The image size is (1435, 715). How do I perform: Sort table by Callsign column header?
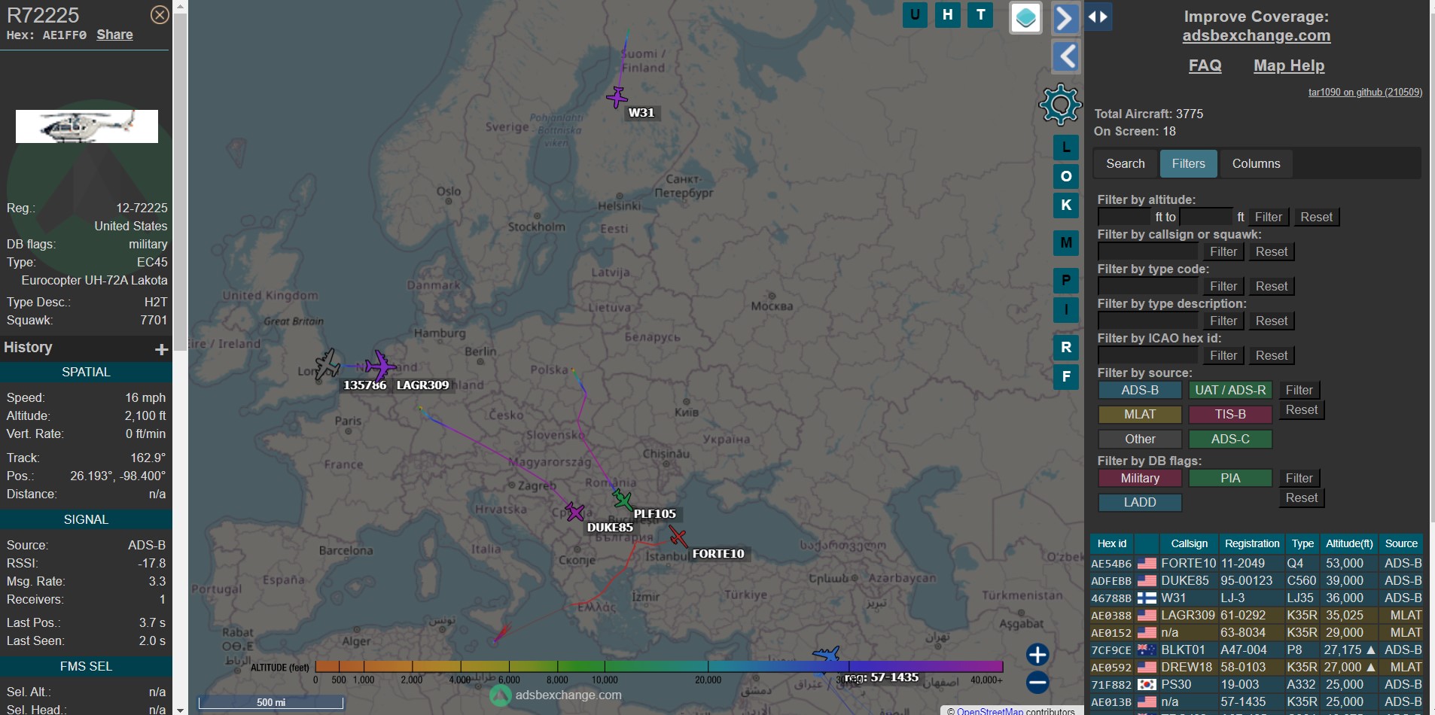(x=1189, y=543)
